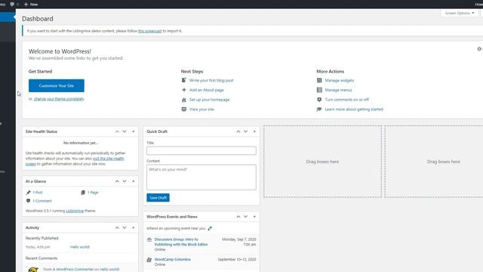483x272 pixels.
Task: Open 'WordCamp Colombia' event link
Action: pyautogui.click(x=173, y=259)
